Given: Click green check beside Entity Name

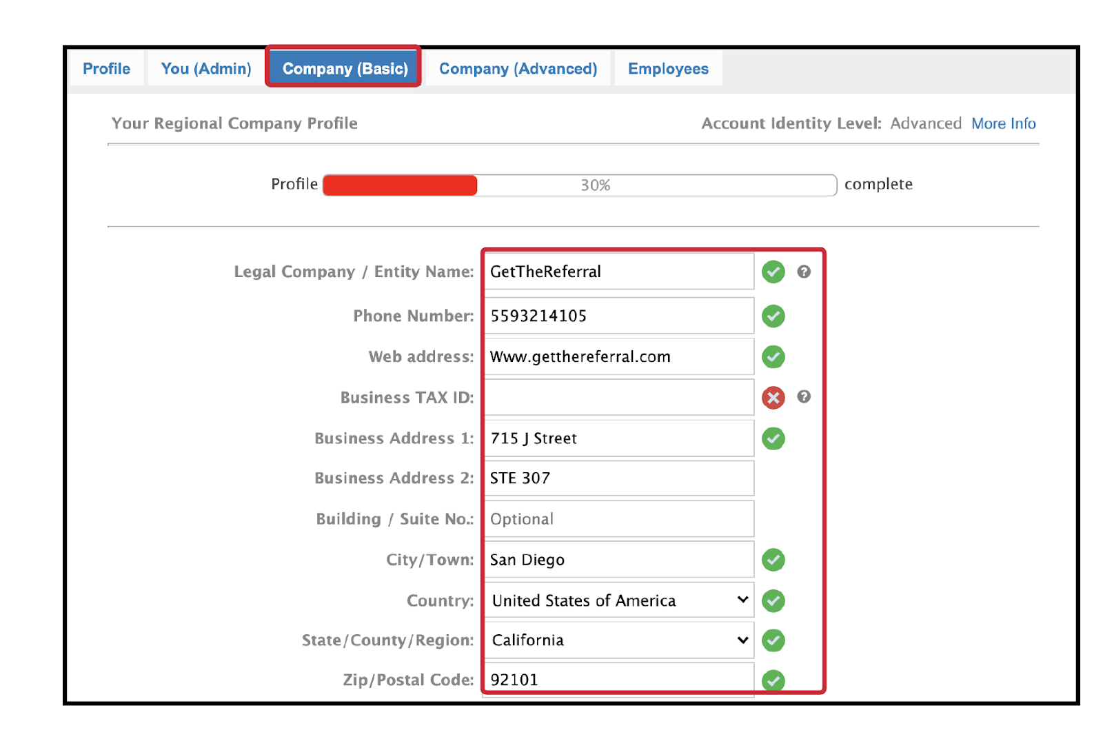Looking at the screenshot, I should click(773, 272).
